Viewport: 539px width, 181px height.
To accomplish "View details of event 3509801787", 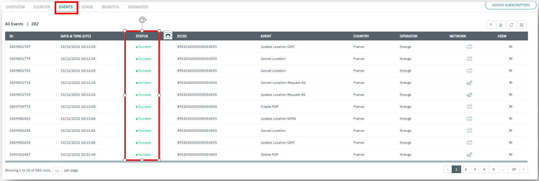I will pyautogui.click(x=511, y=47).
